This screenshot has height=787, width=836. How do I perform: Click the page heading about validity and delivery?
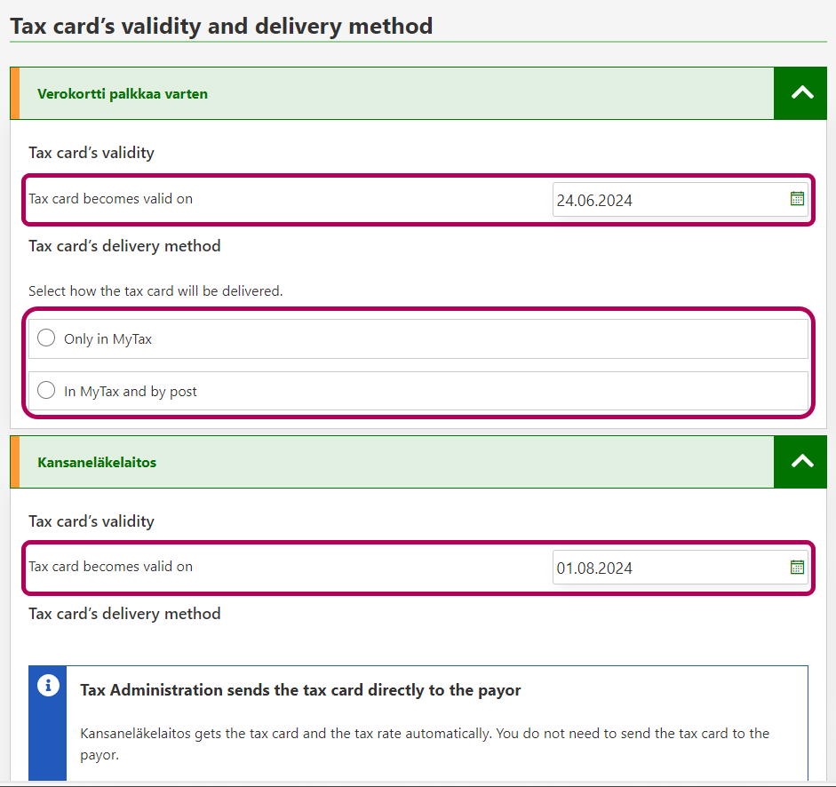click(221, 26)
